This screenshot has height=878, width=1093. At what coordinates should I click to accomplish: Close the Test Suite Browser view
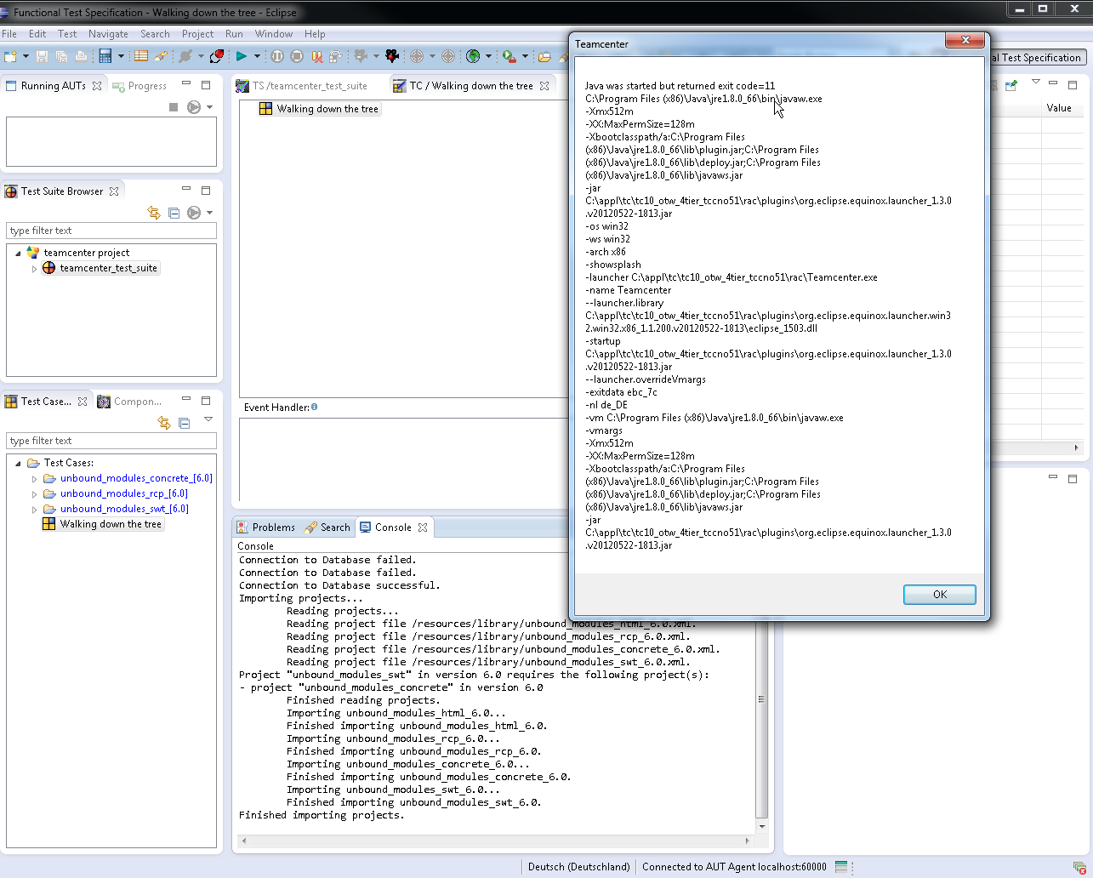tap(114, 191)
